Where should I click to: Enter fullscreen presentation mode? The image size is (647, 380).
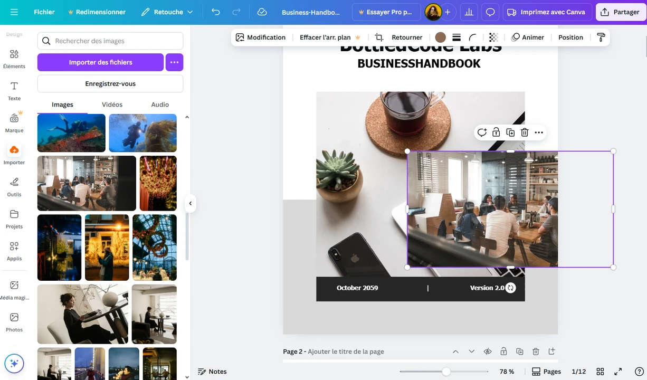click(618, 372)
